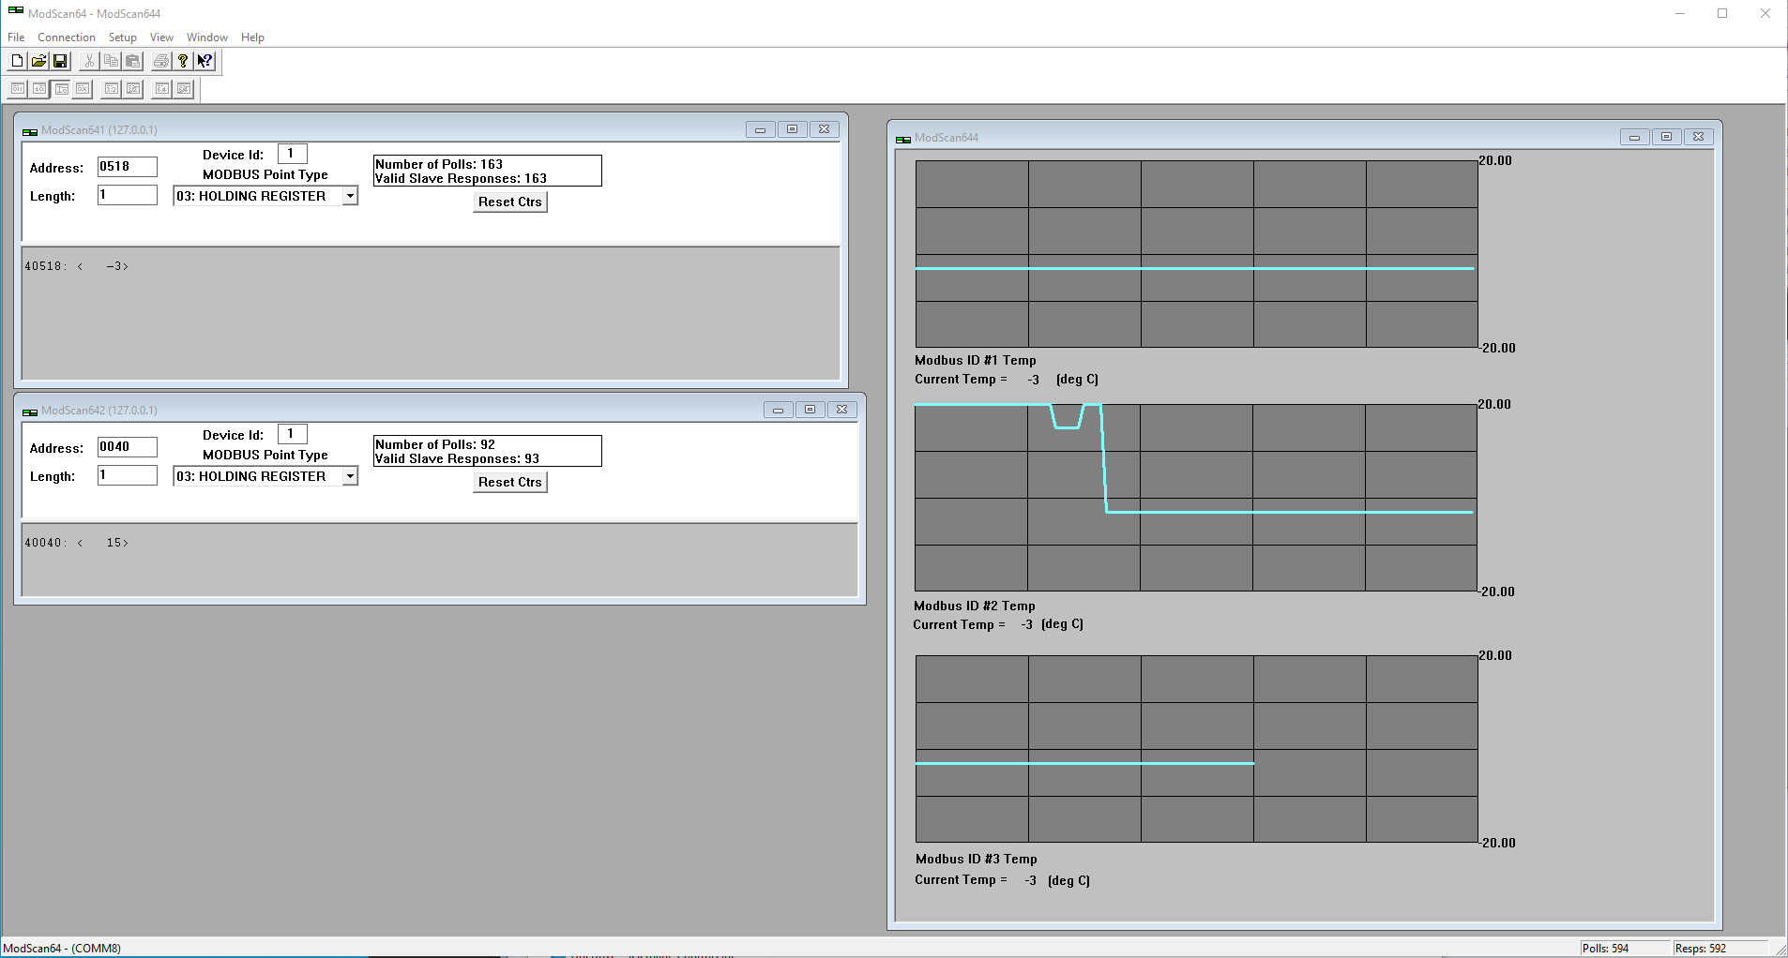Select register value 40040 row
Screen dimensions: 1788x958
point(77,543)
